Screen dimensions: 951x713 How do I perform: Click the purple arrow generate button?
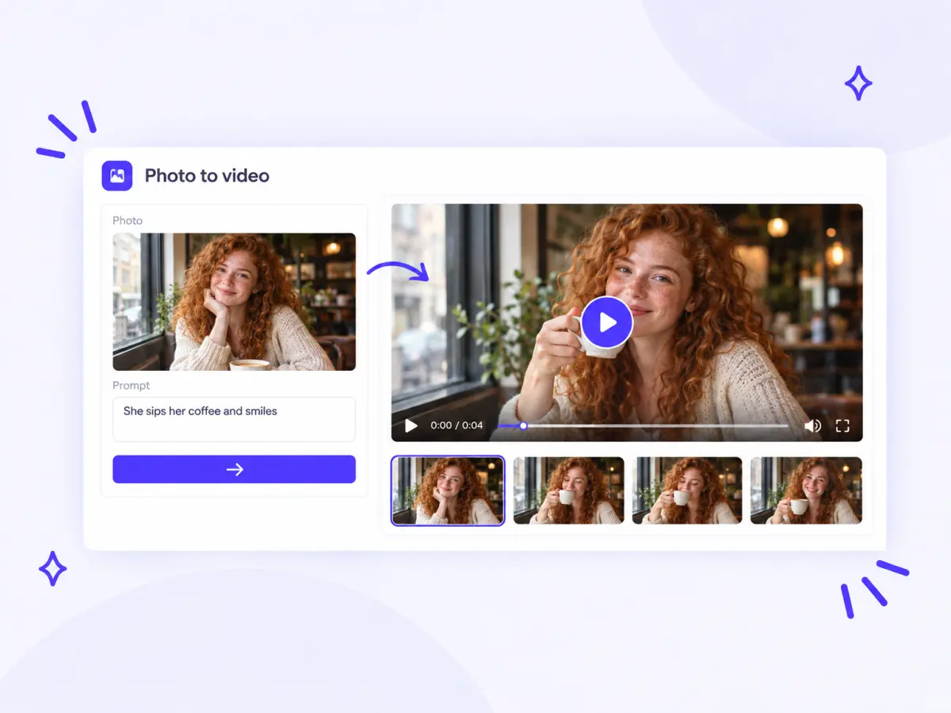(234, 469)
